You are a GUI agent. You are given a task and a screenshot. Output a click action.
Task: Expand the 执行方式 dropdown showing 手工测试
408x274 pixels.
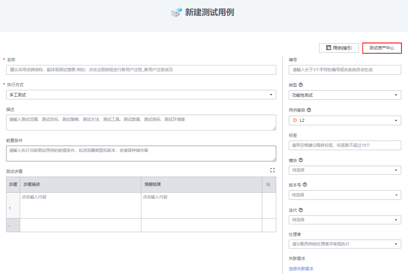coord(141,95)
